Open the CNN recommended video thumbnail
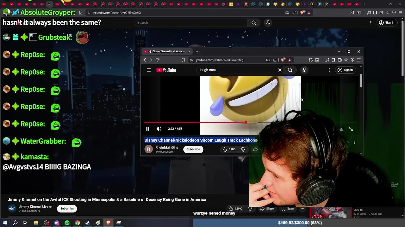This screenshot has width=405, height=227. tap(330, 212)
